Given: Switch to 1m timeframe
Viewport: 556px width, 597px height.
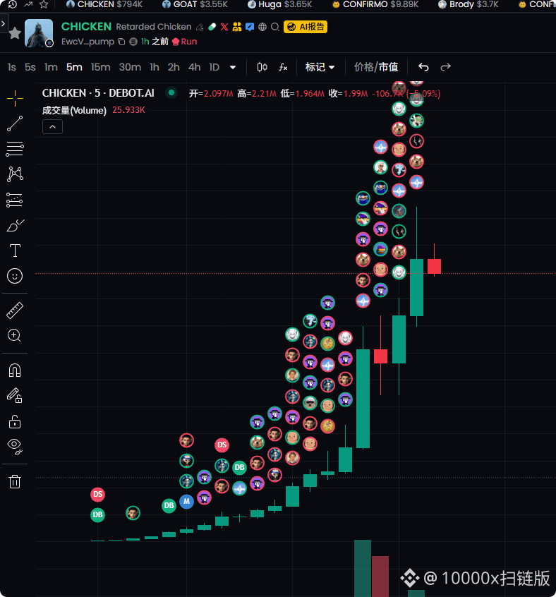Looking at the screenshot, I should (51, 67).
